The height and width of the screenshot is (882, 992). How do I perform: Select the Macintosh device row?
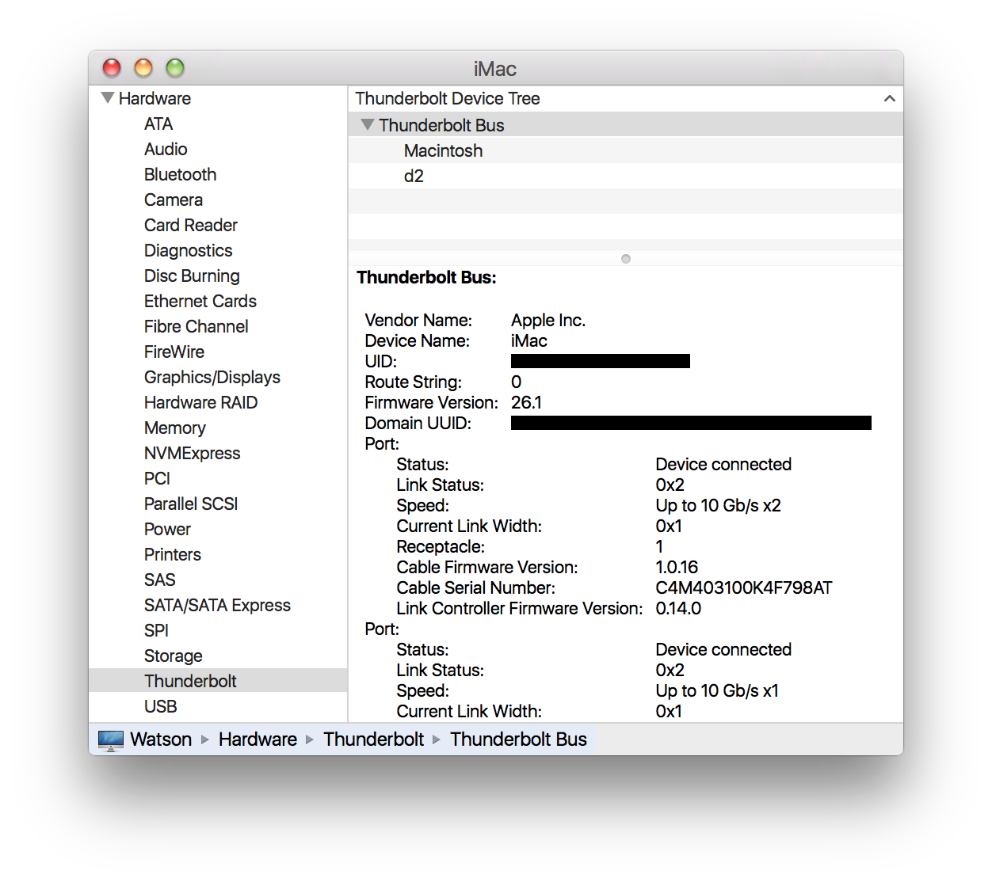(626, 150)
